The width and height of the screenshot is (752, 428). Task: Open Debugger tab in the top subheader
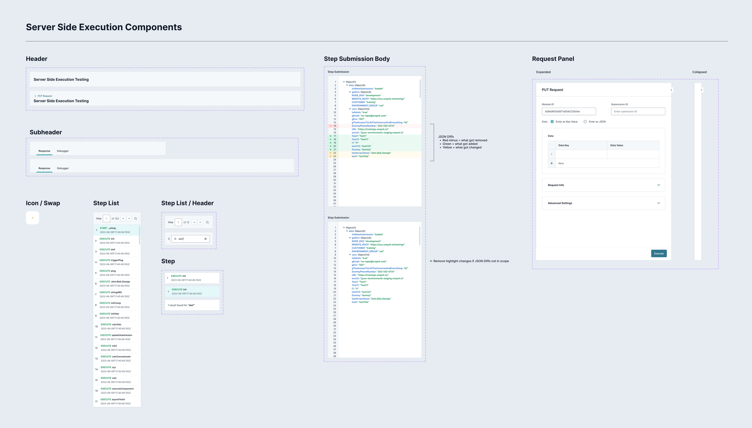pos(63,151)
